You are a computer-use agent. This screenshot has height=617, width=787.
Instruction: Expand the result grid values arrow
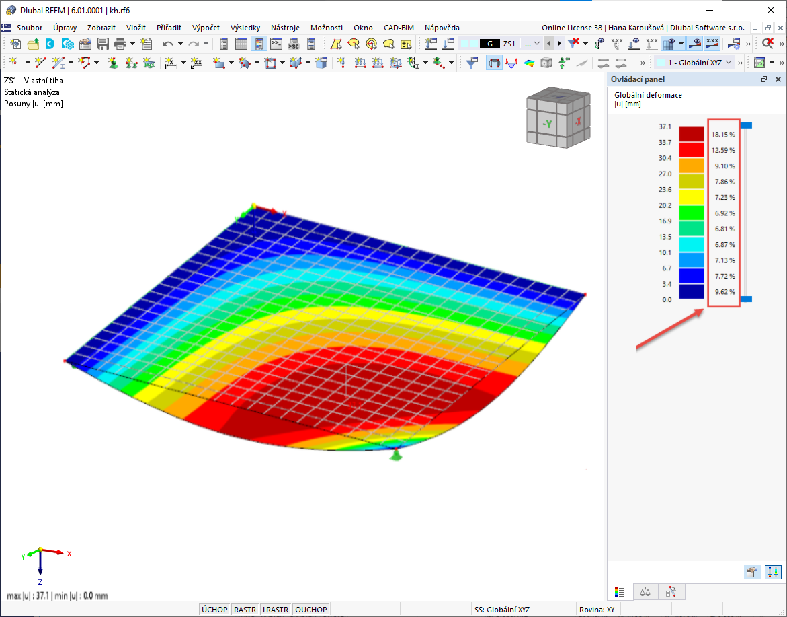pyautogui.click(x=681, y=44)
